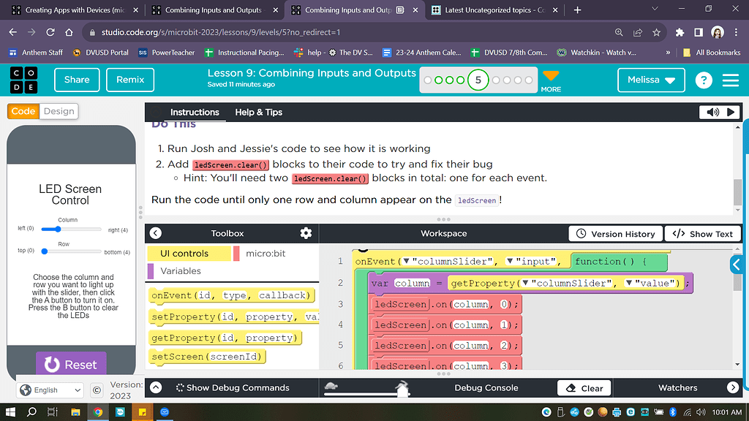This screenshot has width=749, height=421.
Task: Click level bubble 5 in the progress bar
Action: point(478,80)
